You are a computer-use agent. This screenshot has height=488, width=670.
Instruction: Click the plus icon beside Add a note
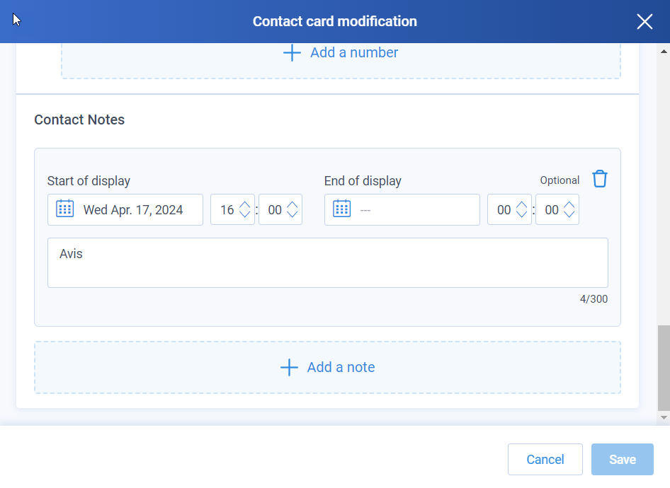[289, 367]
